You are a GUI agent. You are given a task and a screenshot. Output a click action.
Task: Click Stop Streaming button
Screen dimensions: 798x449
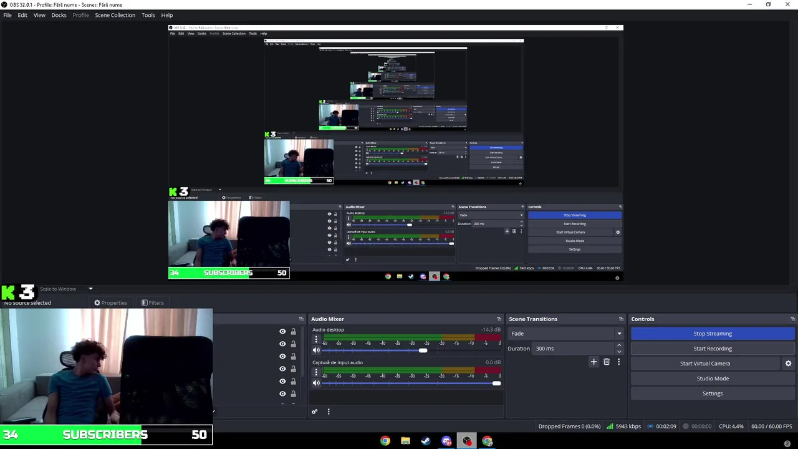(x=713, y=334)
